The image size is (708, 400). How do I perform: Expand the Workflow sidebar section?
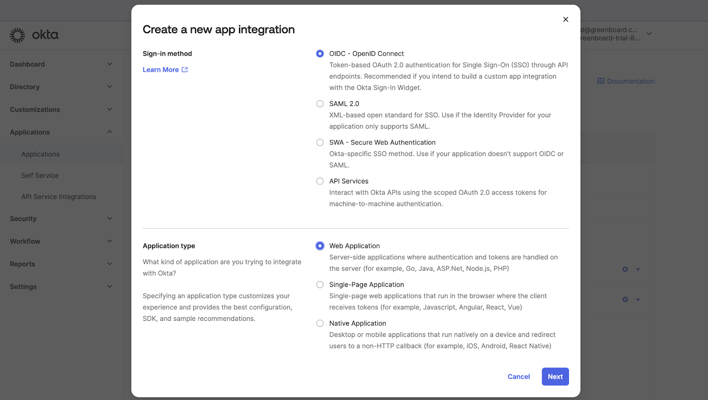62,241
